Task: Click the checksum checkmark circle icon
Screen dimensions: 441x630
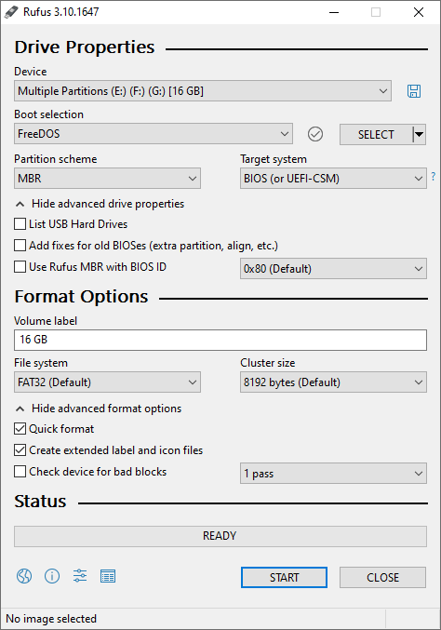Action: tap(315, 134)
